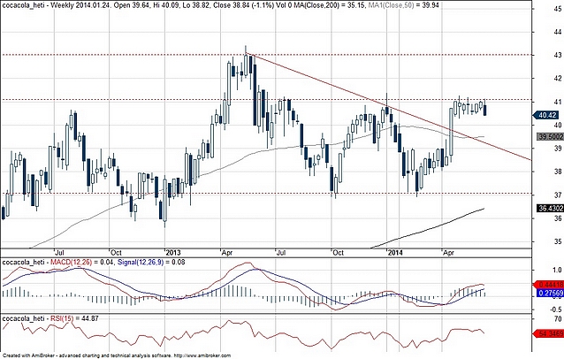Click the 37 price axis label

(x=558, y=195)
